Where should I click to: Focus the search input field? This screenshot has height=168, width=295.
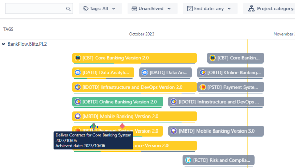[x=39, y=8]
